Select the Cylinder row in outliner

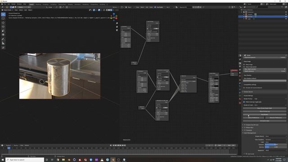pyautogui.click(x=263, y=17)
